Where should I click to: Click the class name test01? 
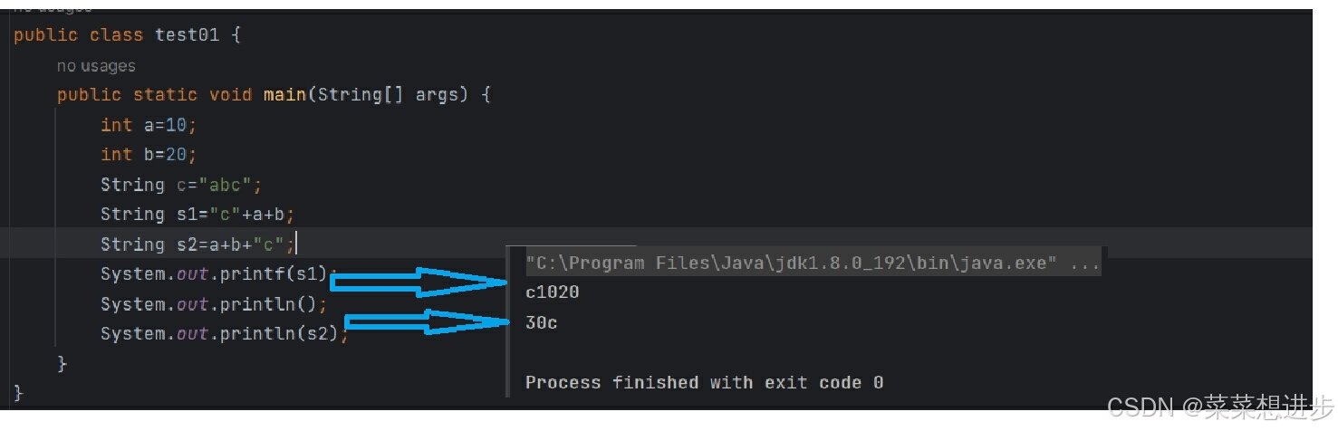pyautogui.click(x=187, y=35)
